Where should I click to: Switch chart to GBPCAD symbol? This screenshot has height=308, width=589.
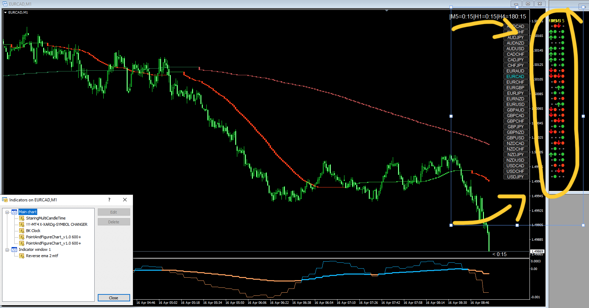click(516, 116)
